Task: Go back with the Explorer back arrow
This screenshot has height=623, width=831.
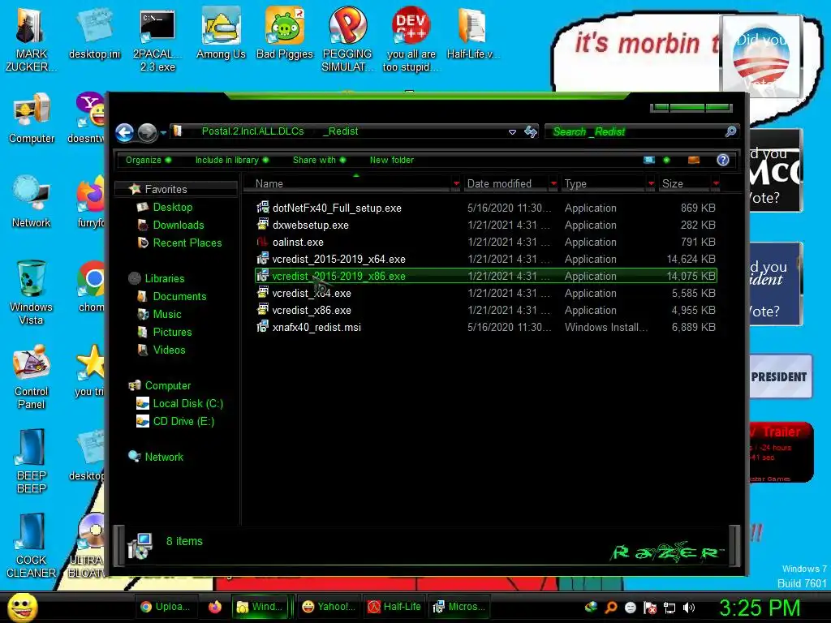Action: coord(124,132)
